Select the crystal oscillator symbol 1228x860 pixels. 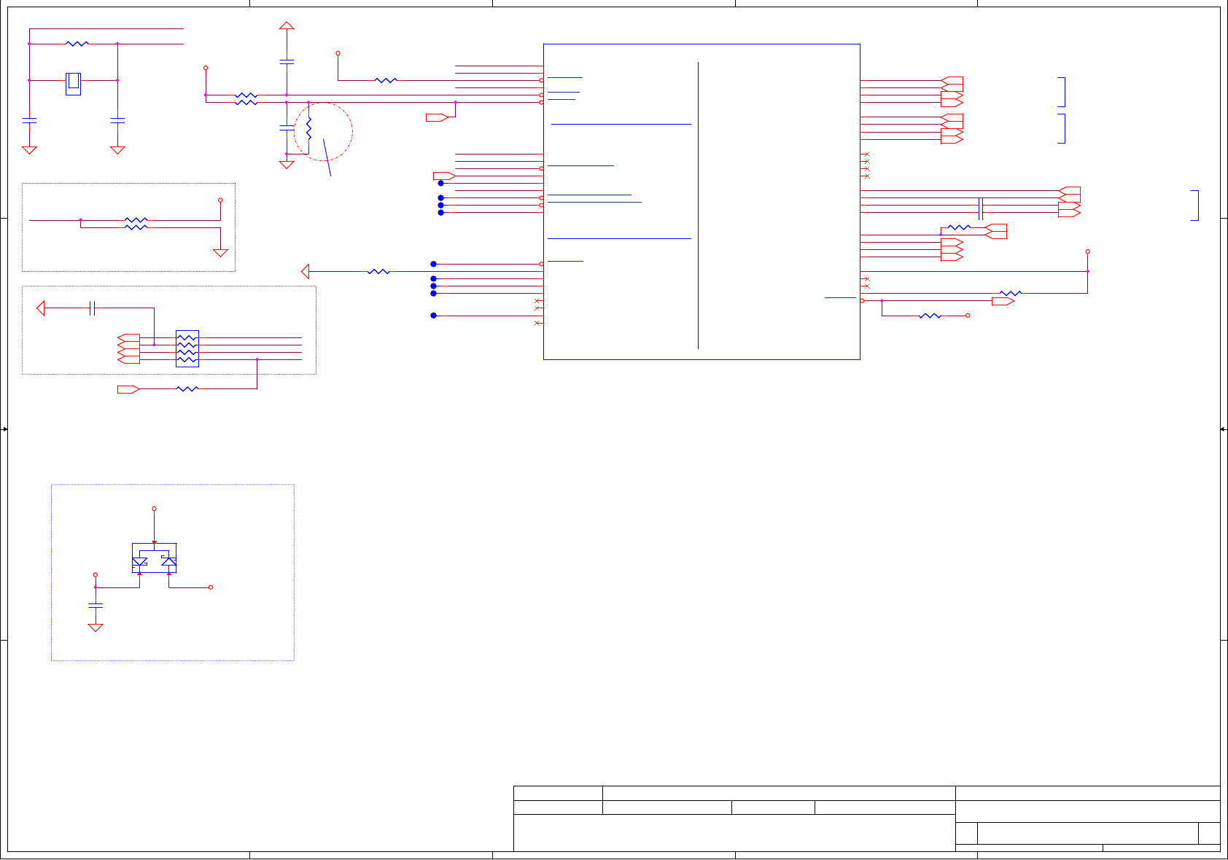click(x=73, y=83)
